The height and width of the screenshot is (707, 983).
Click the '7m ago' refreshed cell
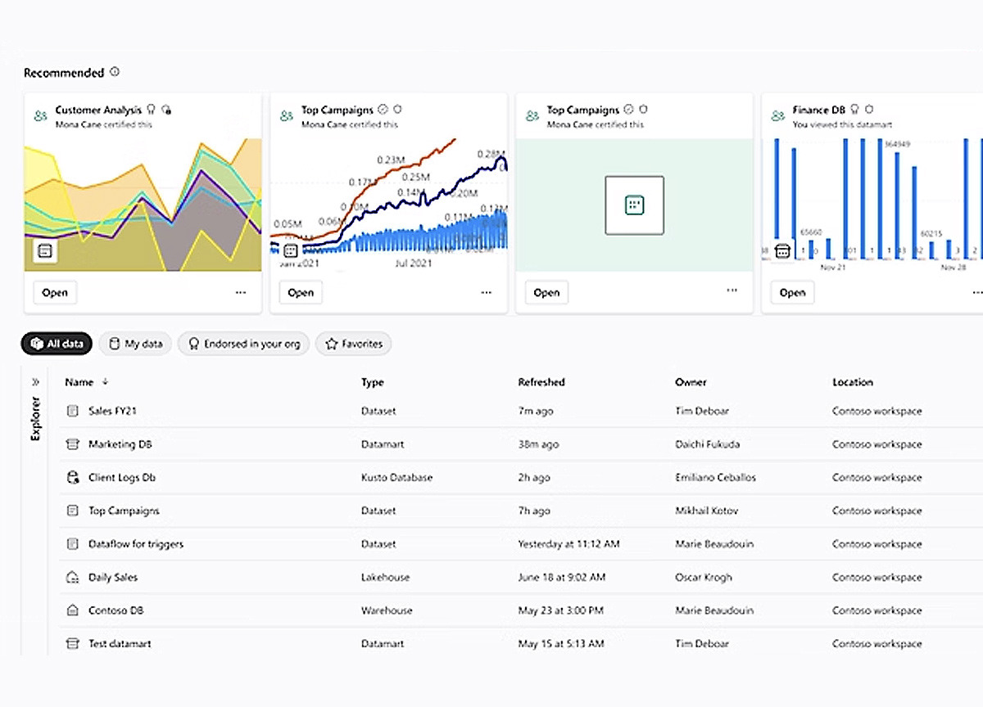[x=534, y=411]
